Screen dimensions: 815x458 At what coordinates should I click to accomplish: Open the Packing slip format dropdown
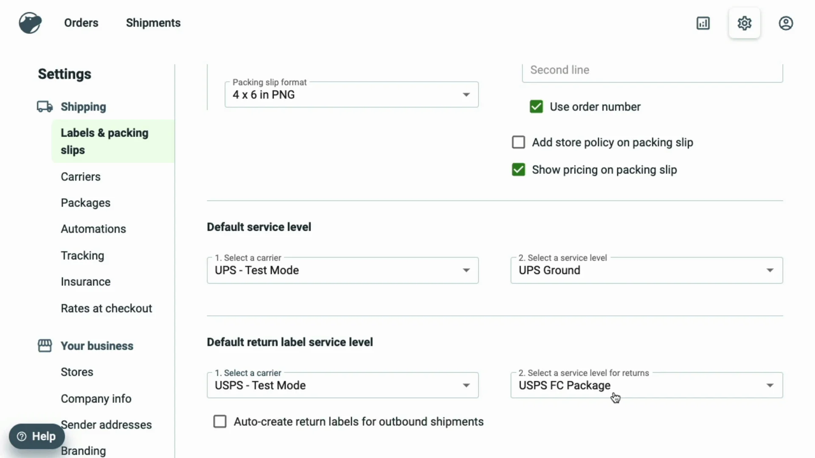coord(351,95)
